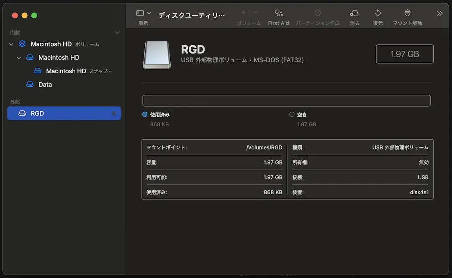
Task: Minimize the window with the yellow button
Action: click(x=25, y=15)
